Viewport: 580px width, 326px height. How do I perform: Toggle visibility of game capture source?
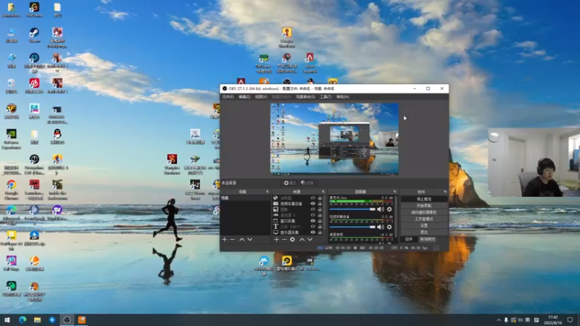point(313,214)
